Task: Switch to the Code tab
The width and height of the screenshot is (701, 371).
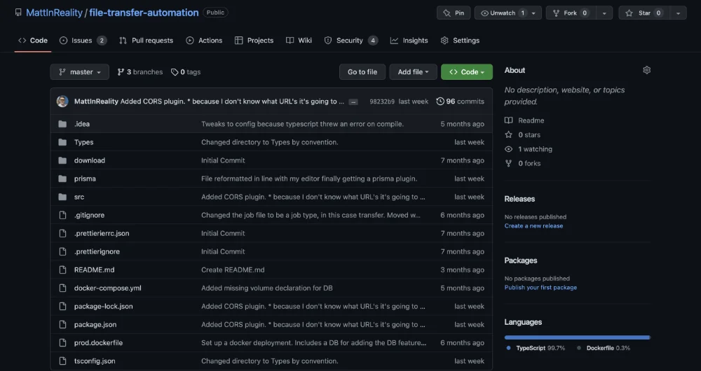Action: click(x=33, y=40)
